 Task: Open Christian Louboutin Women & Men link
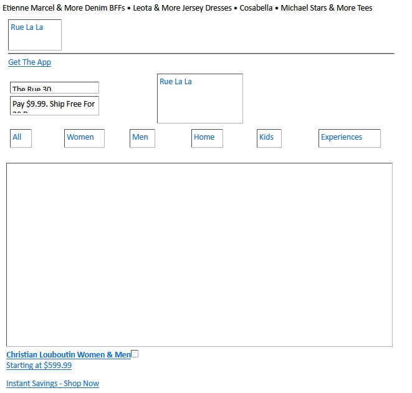click(69, 354)
